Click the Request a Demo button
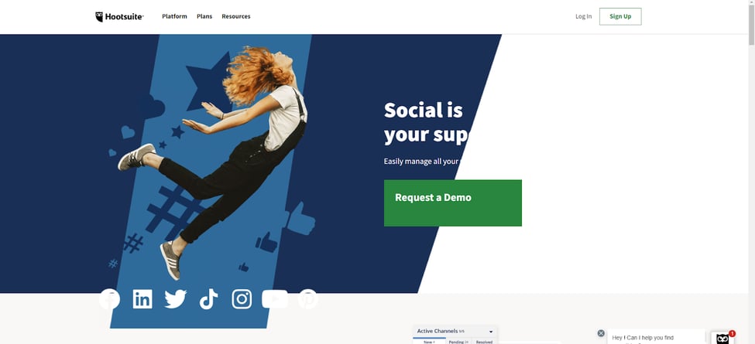This screenshot has height=344, width=755. click(x=453, y=203)
